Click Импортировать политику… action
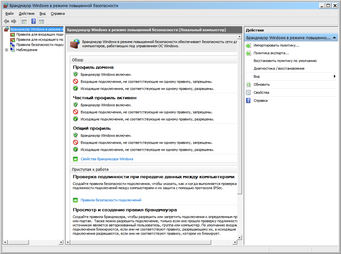Screen dimensions: 341x254 [x=276, y=45]
